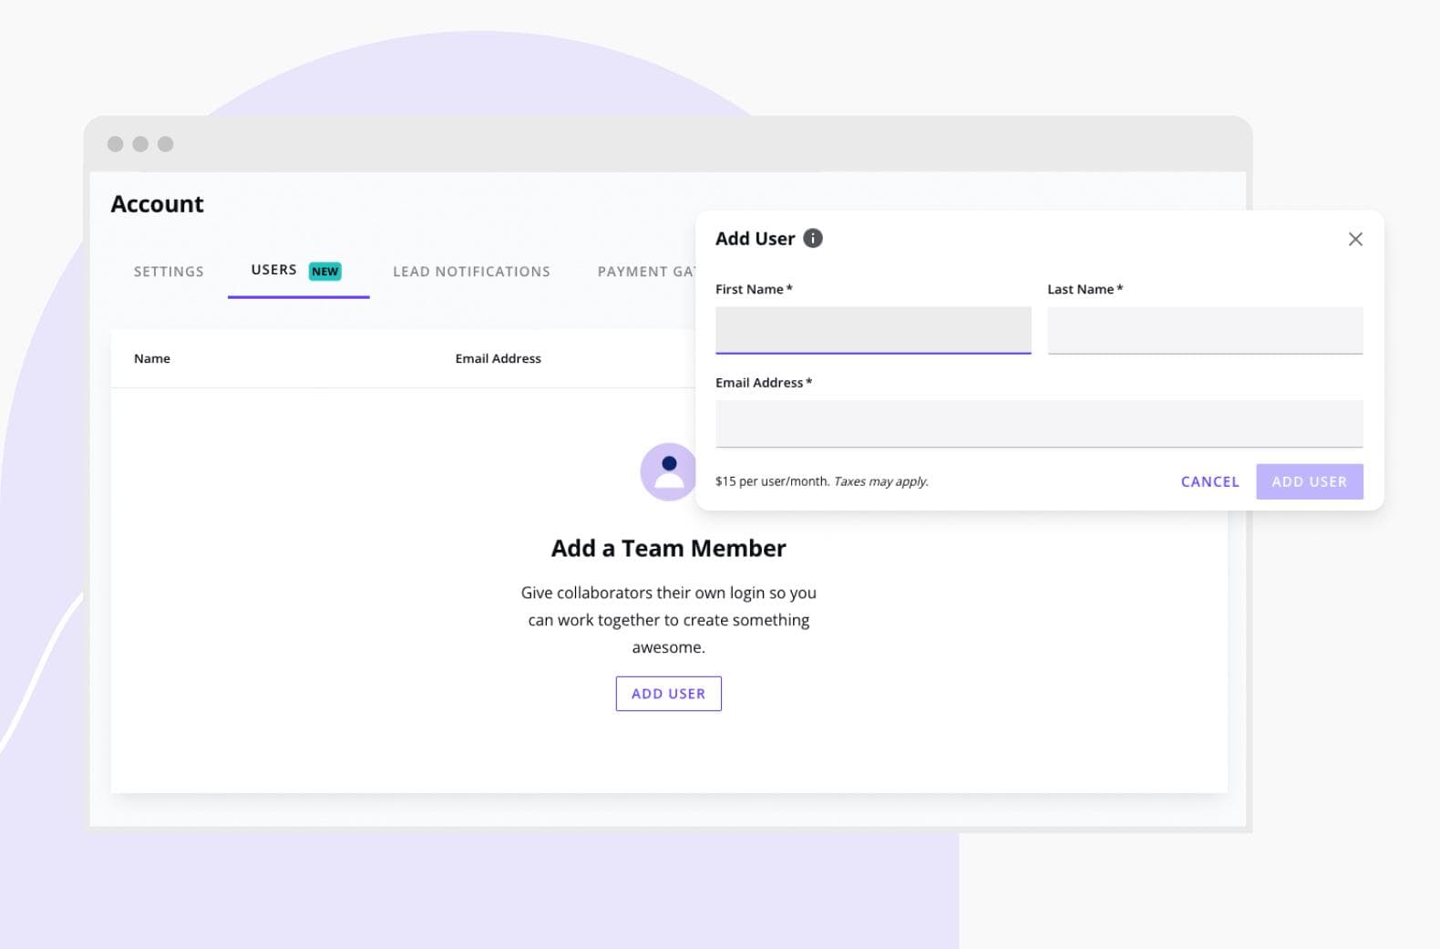The height and width of the screenshot is (949, 1440).
Task: Select the Email Address input field
Action: pyautogui.click(x=1039, y=424)
